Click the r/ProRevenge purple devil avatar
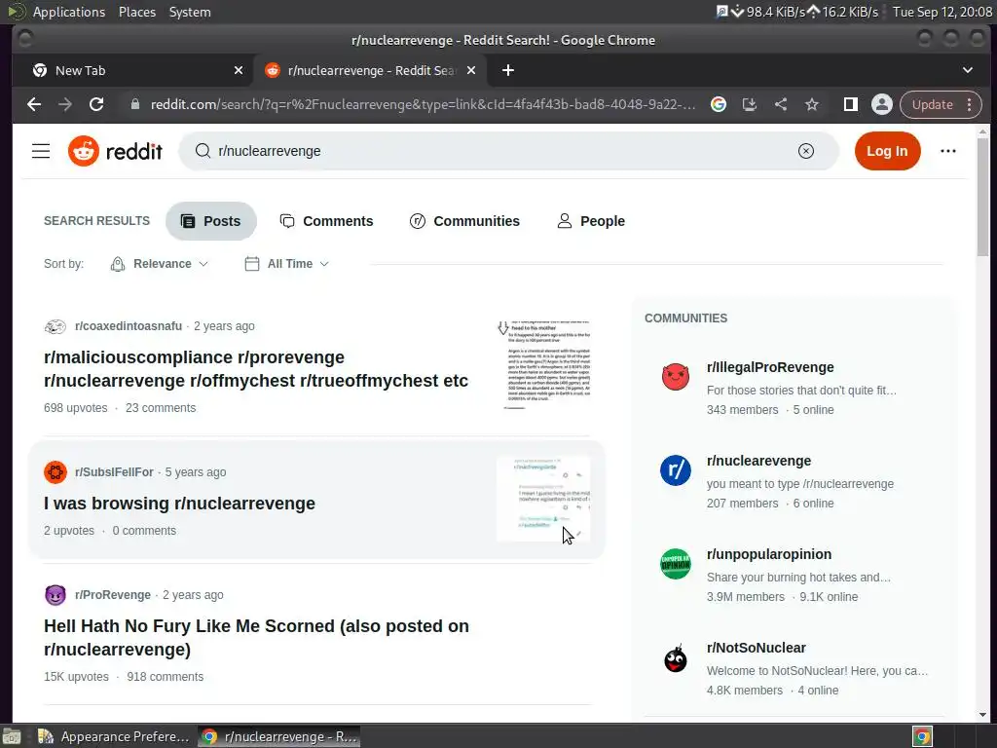 [55, 595]
